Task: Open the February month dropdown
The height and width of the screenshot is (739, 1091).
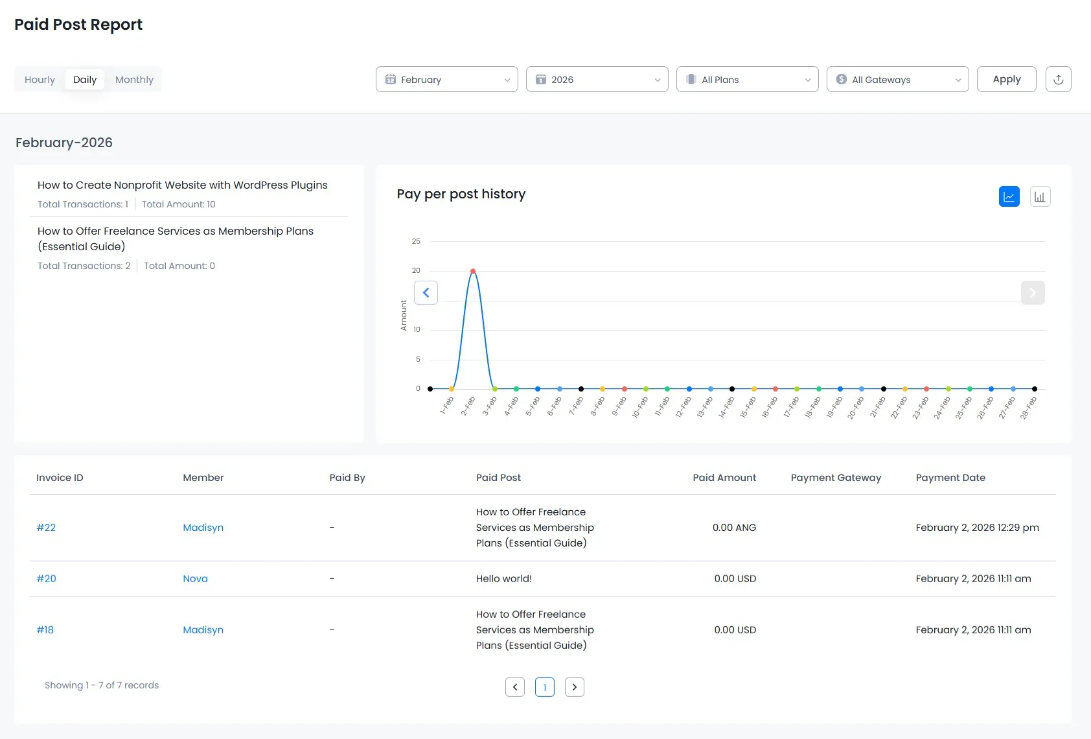Action: (x=446, y=79)
